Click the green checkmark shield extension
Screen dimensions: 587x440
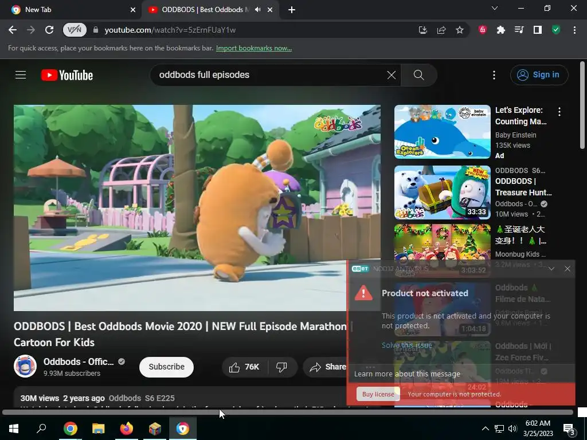556,30
